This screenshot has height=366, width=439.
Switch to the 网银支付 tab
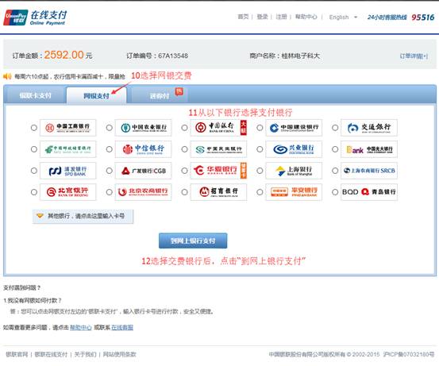click(x=96, y=96)
